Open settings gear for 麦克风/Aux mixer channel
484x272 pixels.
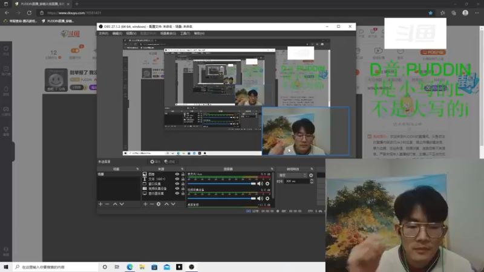point(267,184)
